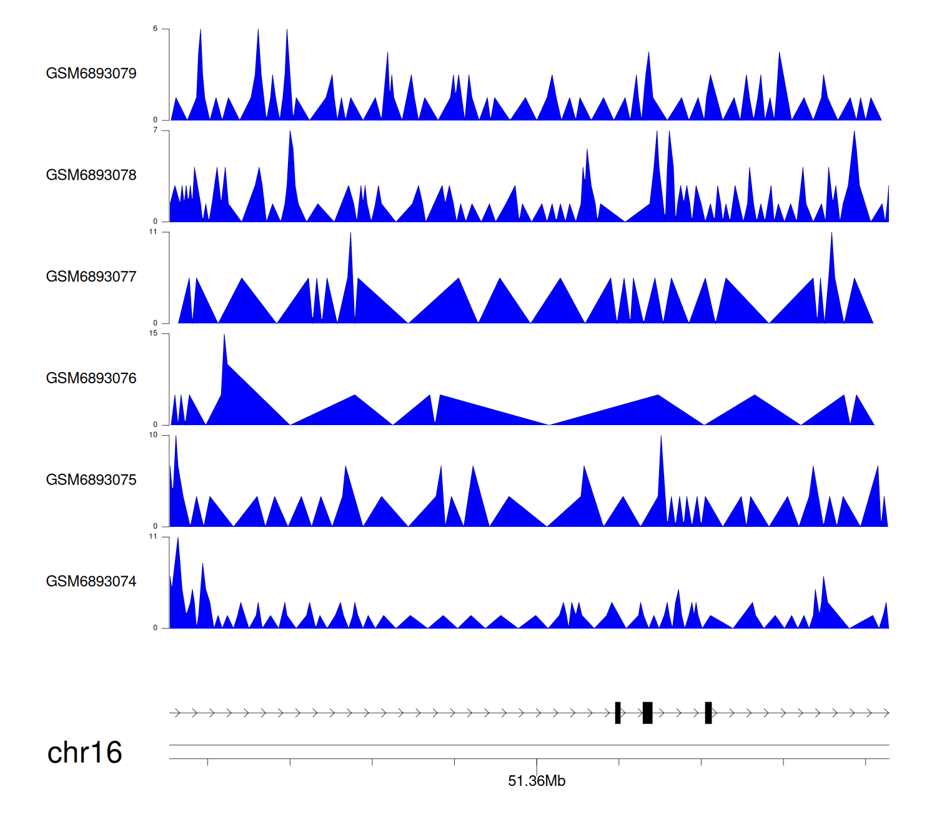Click the rightmost exon block on the gene
The image size is (937, 824).
708,713
